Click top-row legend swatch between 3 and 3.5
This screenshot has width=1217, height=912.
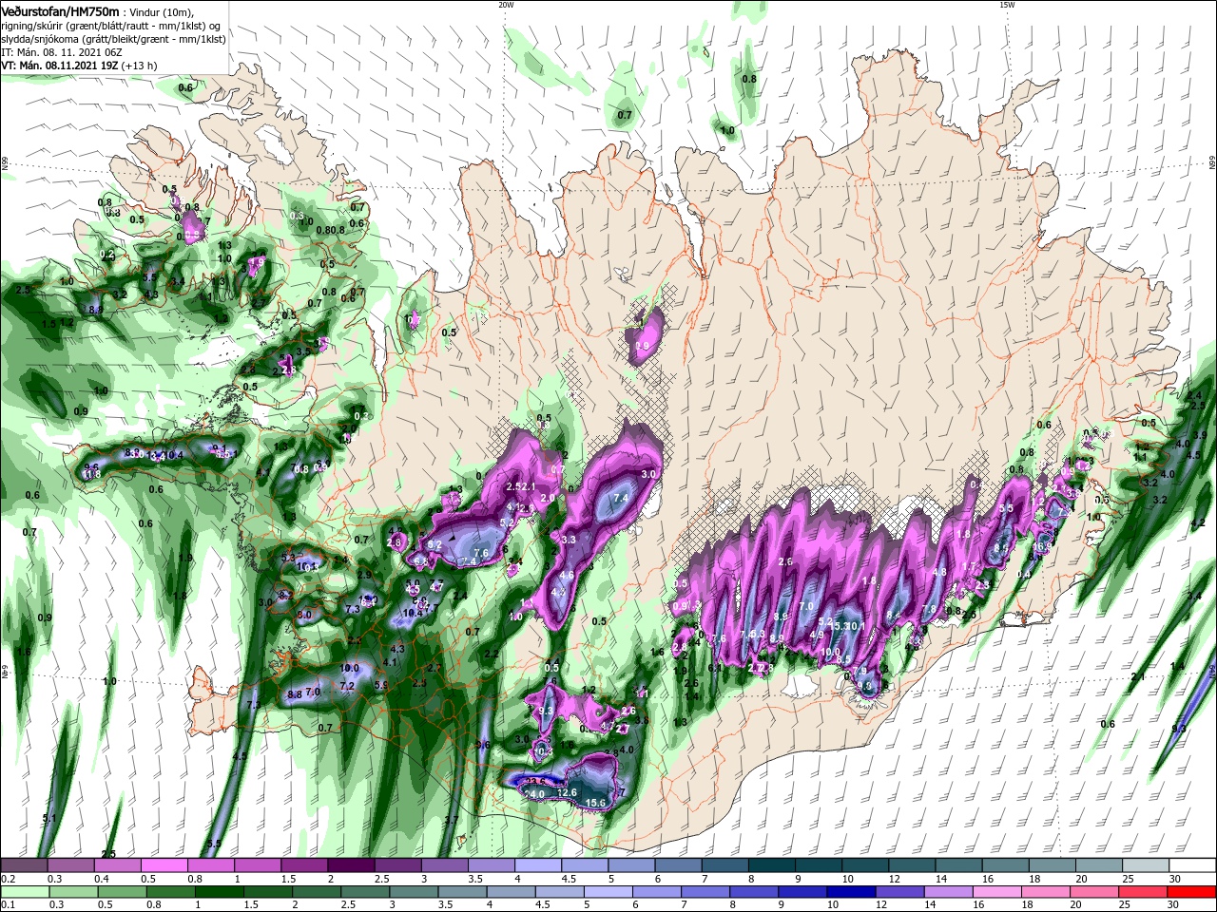[x=444, y=865]
